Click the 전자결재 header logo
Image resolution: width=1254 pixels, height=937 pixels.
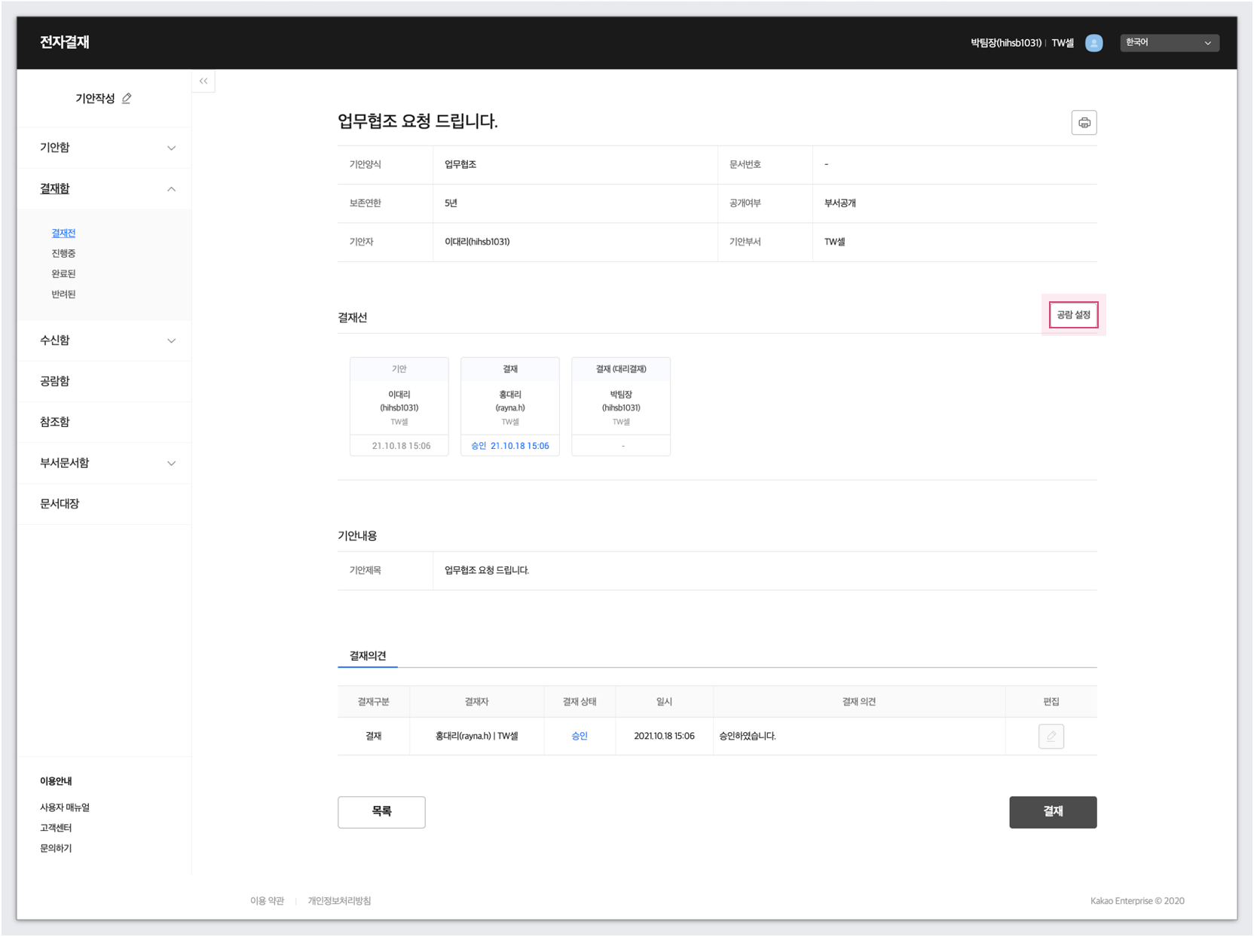click(x=65, y=42)
